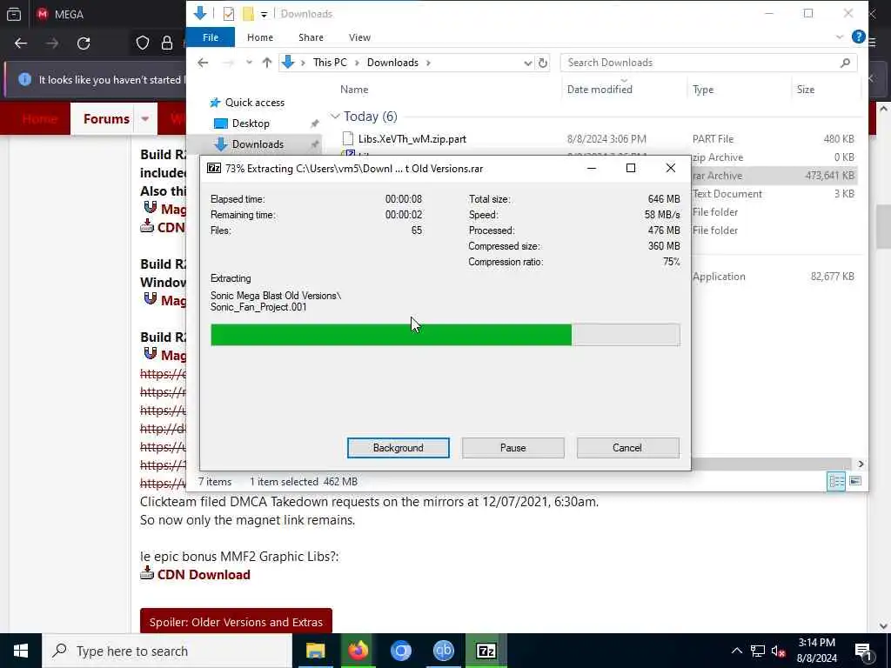Reload the page in Firefox

(84, 43)
